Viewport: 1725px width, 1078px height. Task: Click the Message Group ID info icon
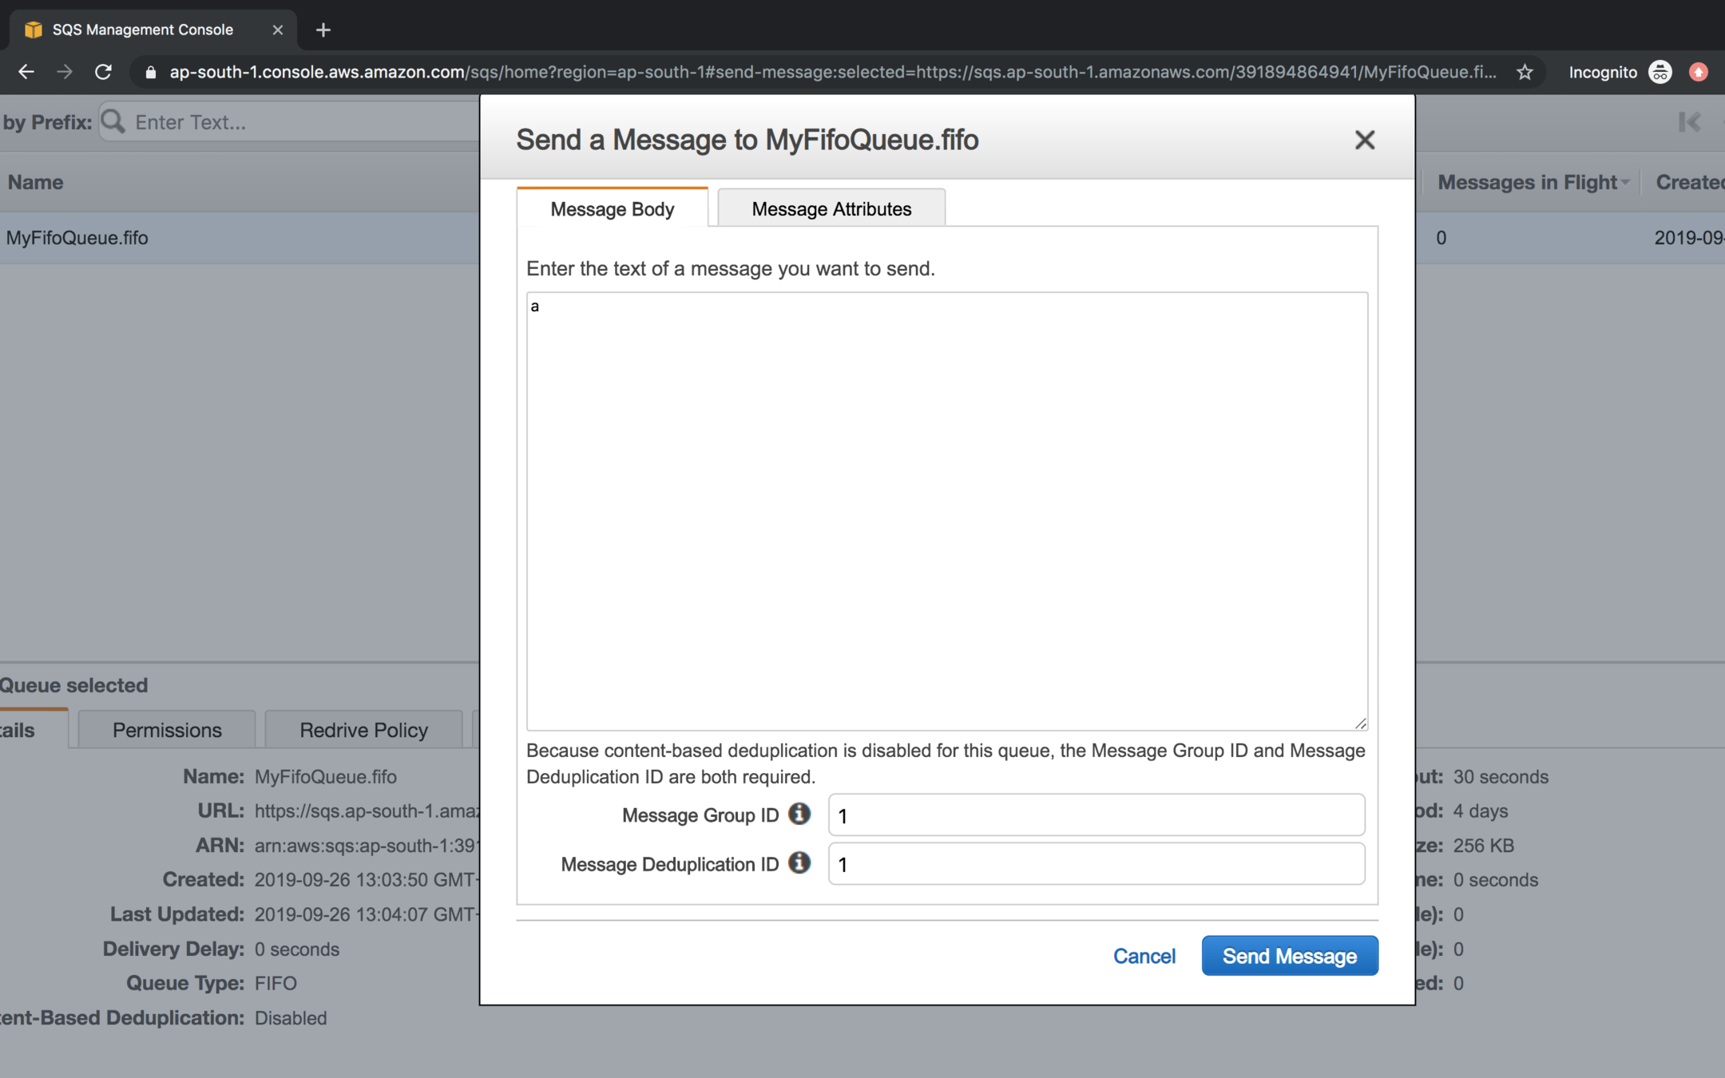pos(799,814)
